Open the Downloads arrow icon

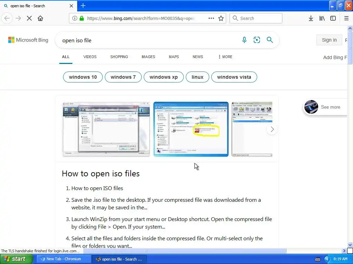[x=311, y=18]
